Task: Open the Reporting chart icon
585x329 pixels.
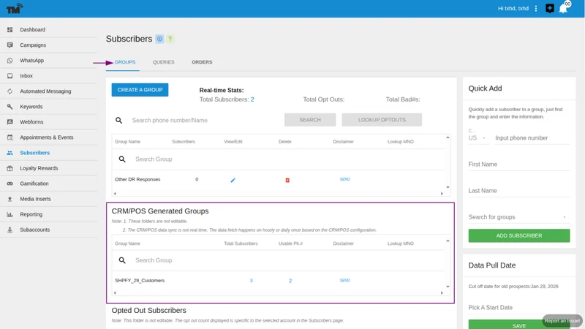Action: pyautogui.click(x=10, y=214)
